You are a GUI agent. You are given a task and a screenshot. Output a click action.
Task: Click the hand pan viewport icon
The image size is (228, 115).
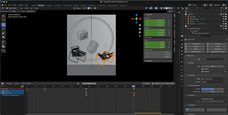click(140, 29)
